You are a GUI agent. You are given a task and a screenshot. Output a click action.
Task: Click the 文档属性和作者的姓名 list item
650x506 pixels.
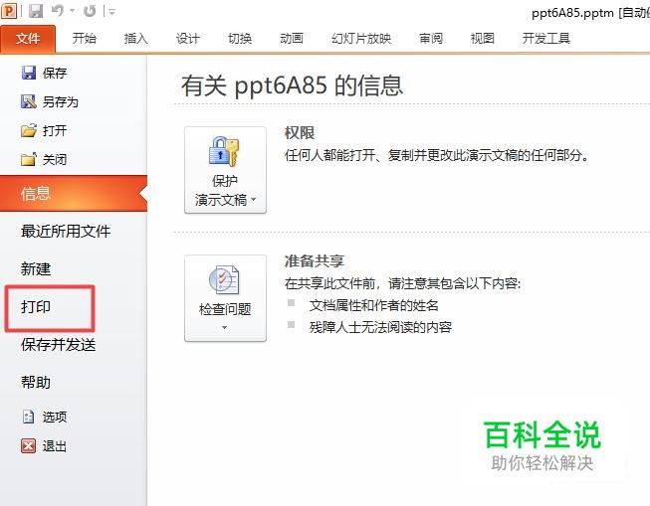pos(374,305)
